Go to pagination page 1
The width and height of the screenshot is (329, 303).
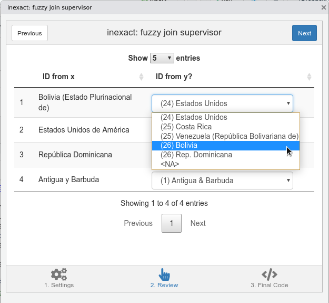172,223
